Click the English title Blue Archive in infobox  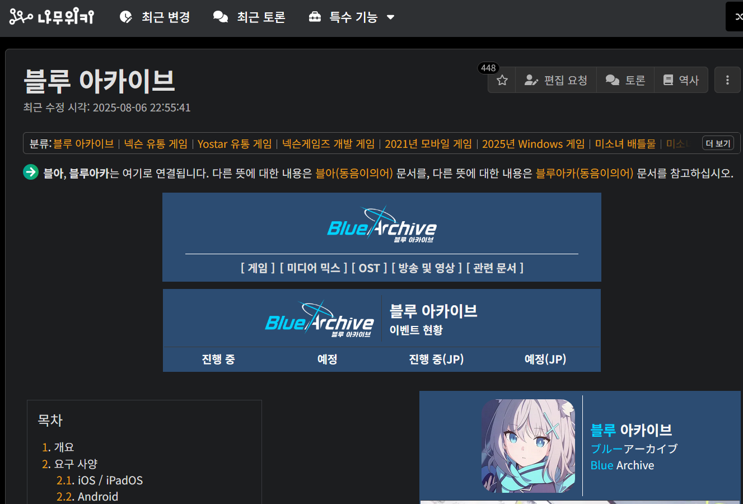(622, 465)
